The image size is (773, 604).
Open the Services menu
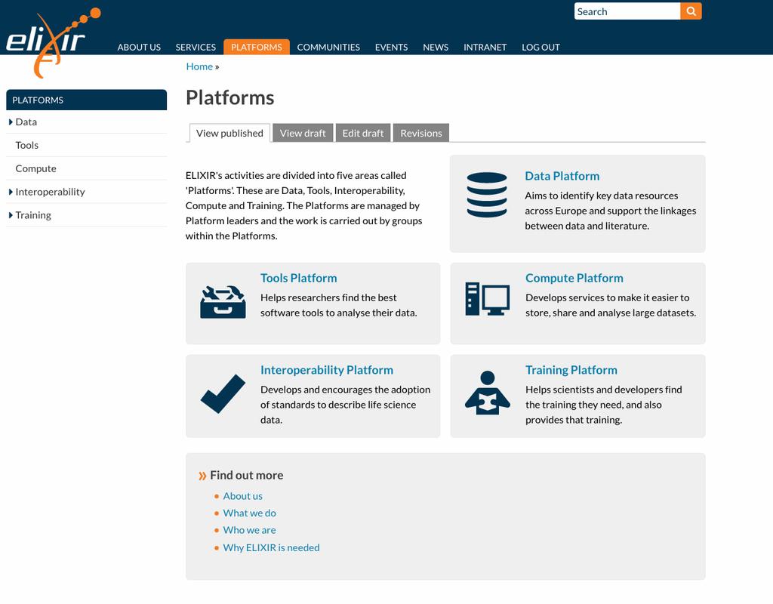[196, 48]
